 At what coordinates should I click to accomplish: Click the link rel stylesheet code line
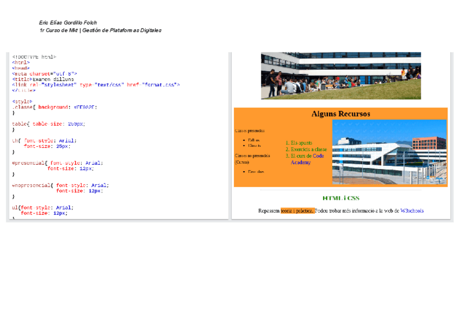(96, 85)
